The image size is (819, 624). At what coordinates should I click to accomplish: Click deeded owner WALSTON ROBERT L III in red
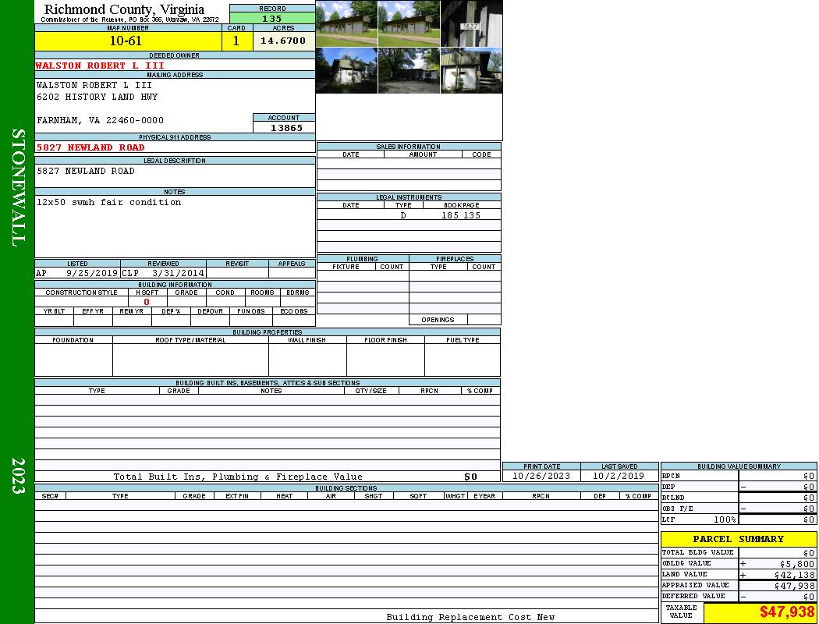[x=100, y=66]
